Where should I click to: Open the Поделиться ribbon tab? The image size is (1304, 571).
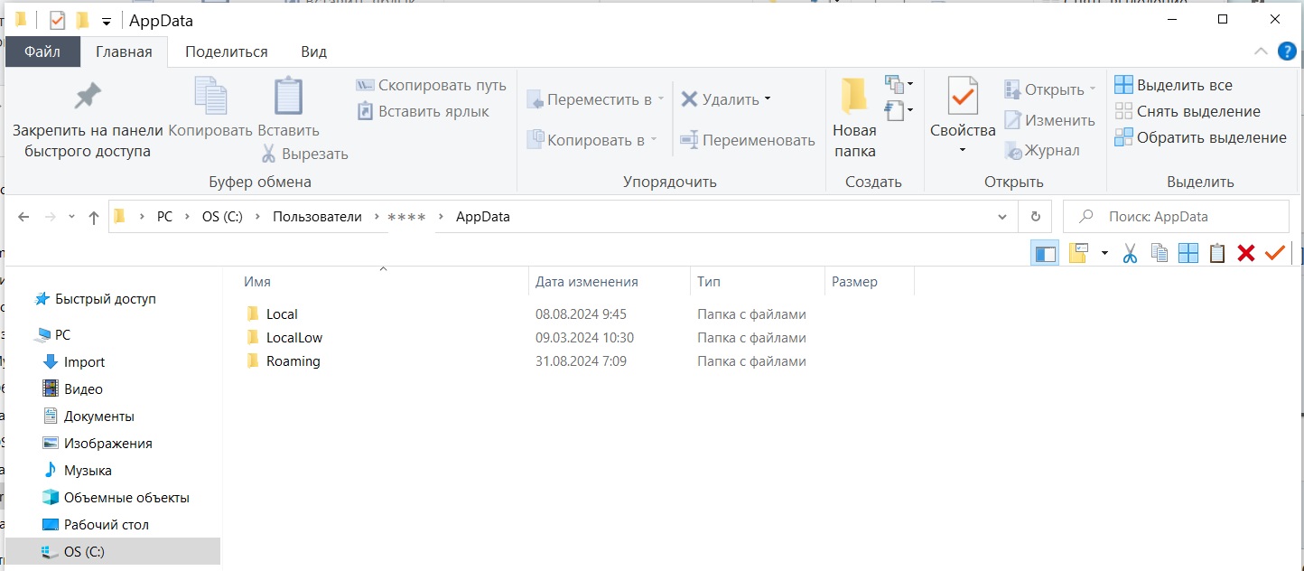pyautogui.click(x=227, y=51)
